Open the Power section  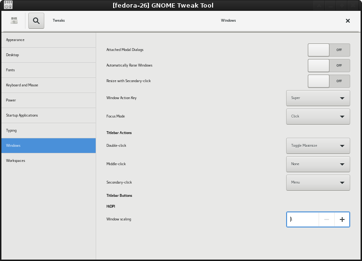click(x=49, y=101)
